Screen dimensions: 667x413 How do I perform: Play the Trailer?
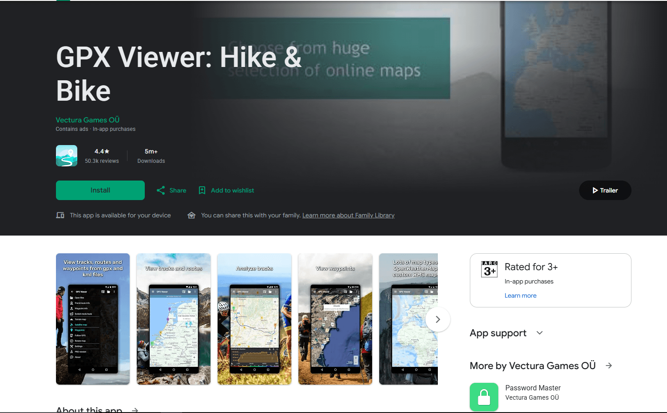[605, 190]
